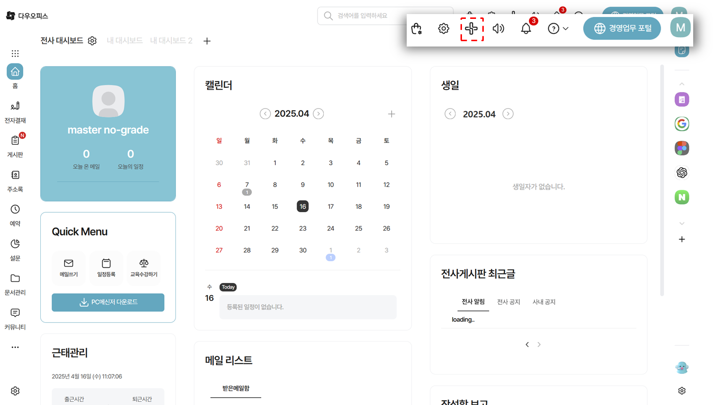715x405 pixels.
Task: Open the 게시판 board from the sidebar
Action: pos(15,145)
